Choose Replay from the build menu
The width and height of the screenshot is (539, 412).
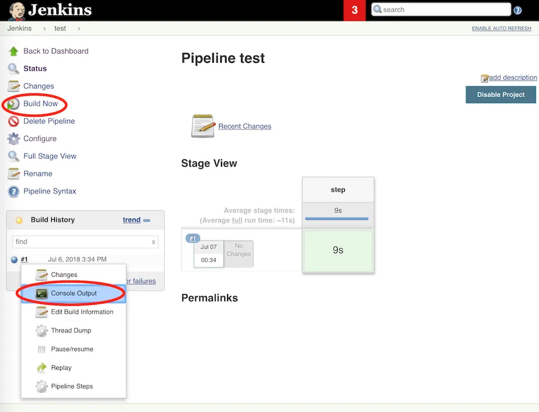pyautogui.click(x=74, y=367)
